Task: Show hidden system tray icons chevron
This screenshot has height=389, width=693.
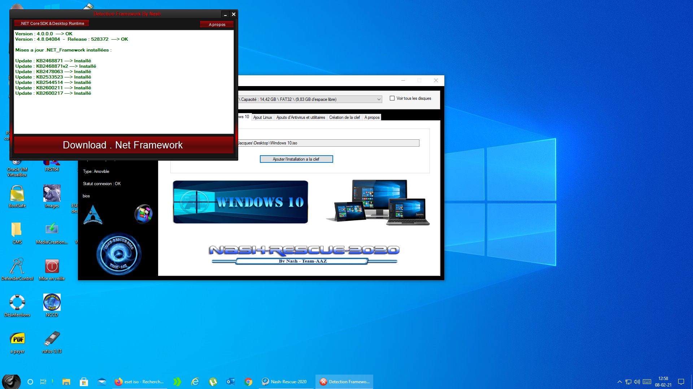Action: point(619,382)
